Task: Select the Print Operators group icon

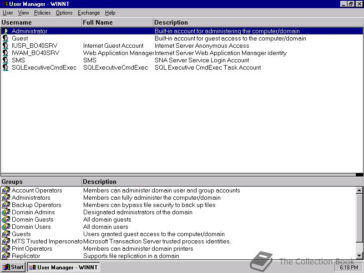Action: (x=6, y=248)
